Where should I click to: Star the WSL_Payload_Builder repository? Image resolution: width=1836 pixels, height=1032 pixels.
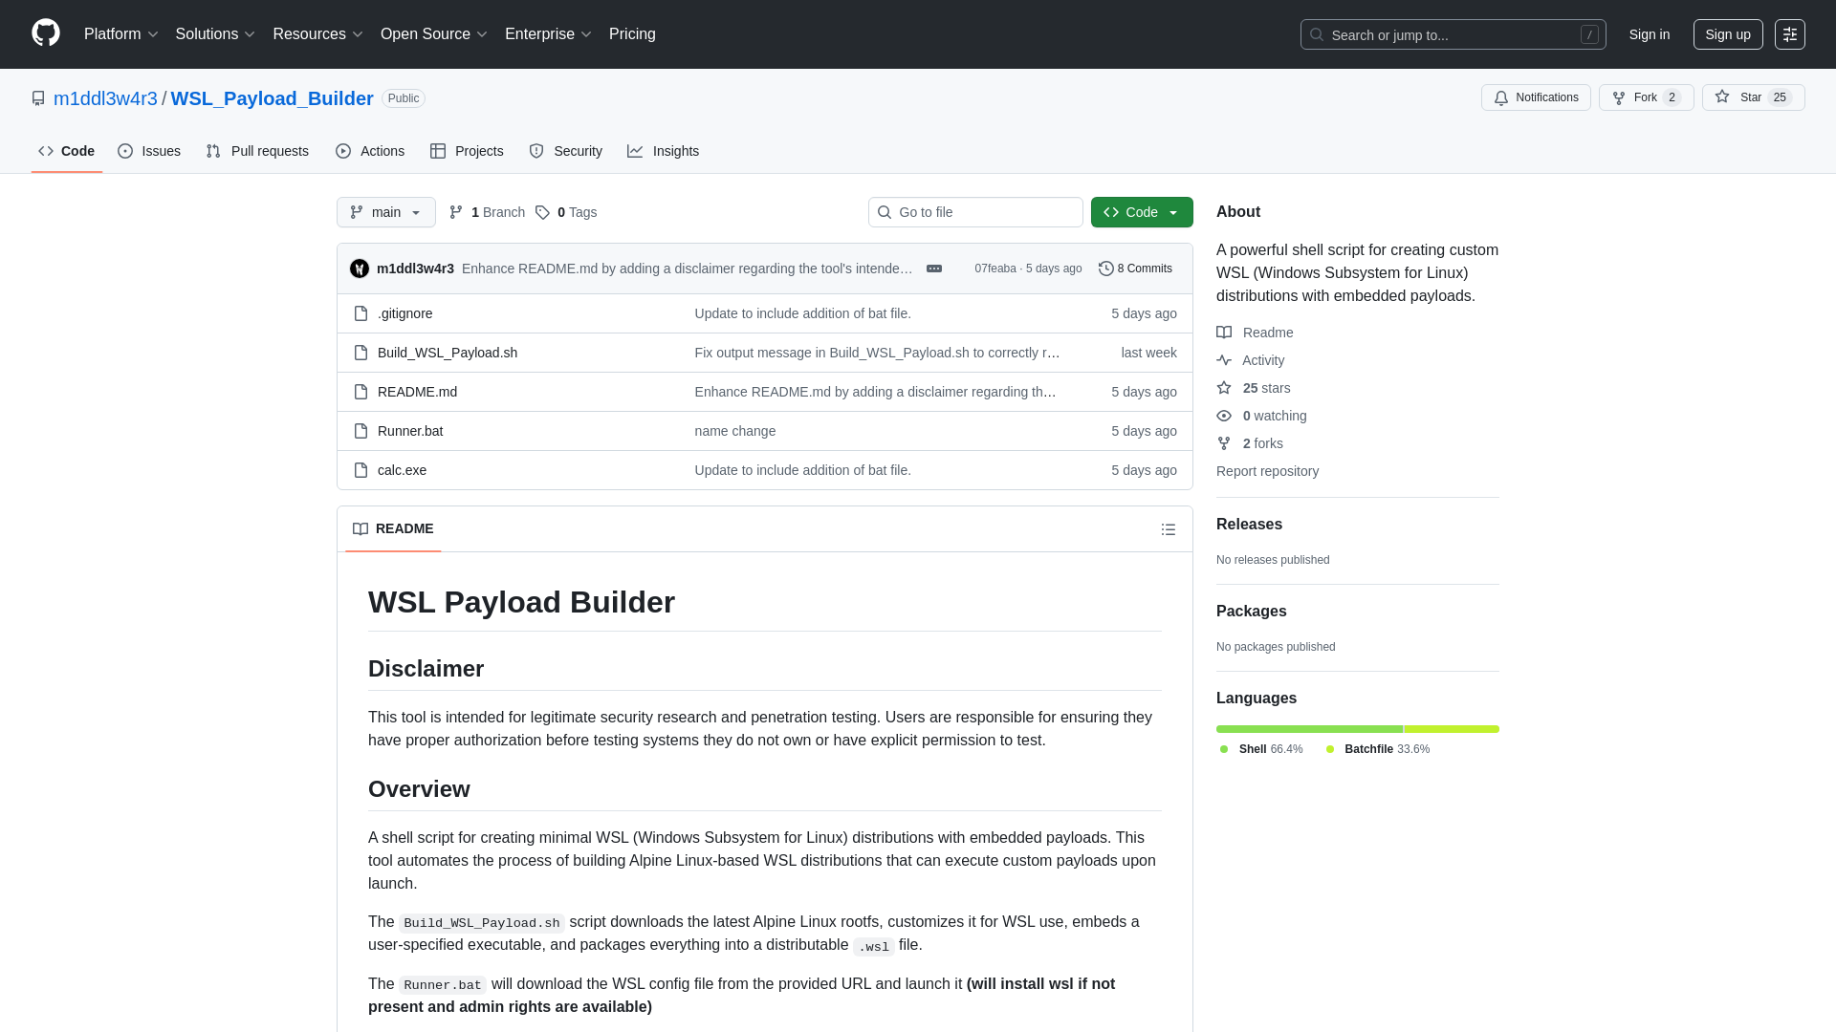(1753, 97)
